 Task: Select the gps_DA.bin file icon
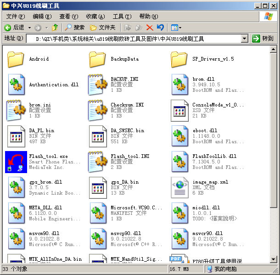98,188
